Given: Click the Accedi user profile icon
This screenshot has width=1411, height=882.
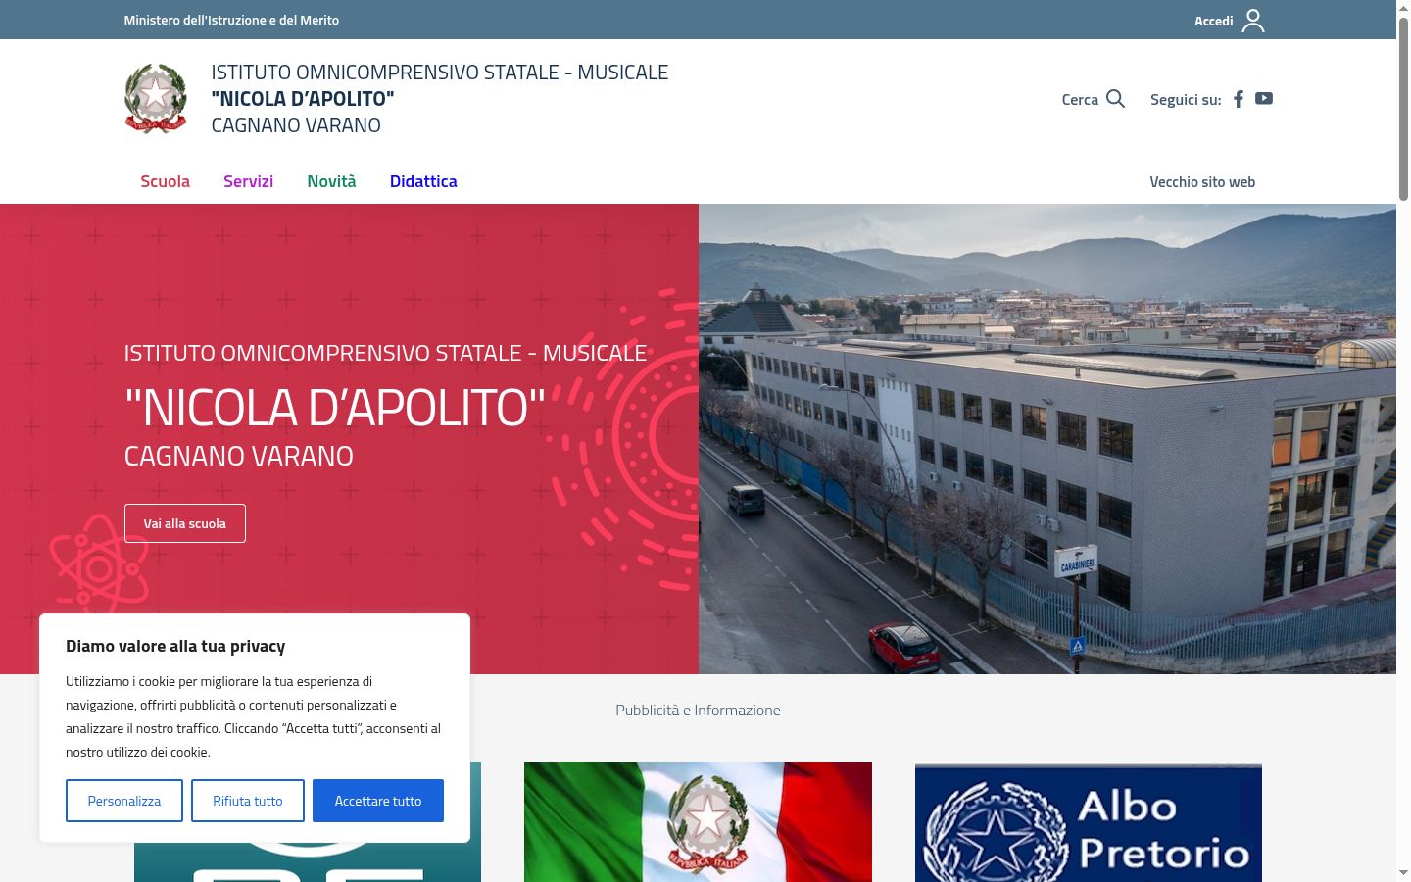Looking at the screenshot, I should coord(1253,21).
